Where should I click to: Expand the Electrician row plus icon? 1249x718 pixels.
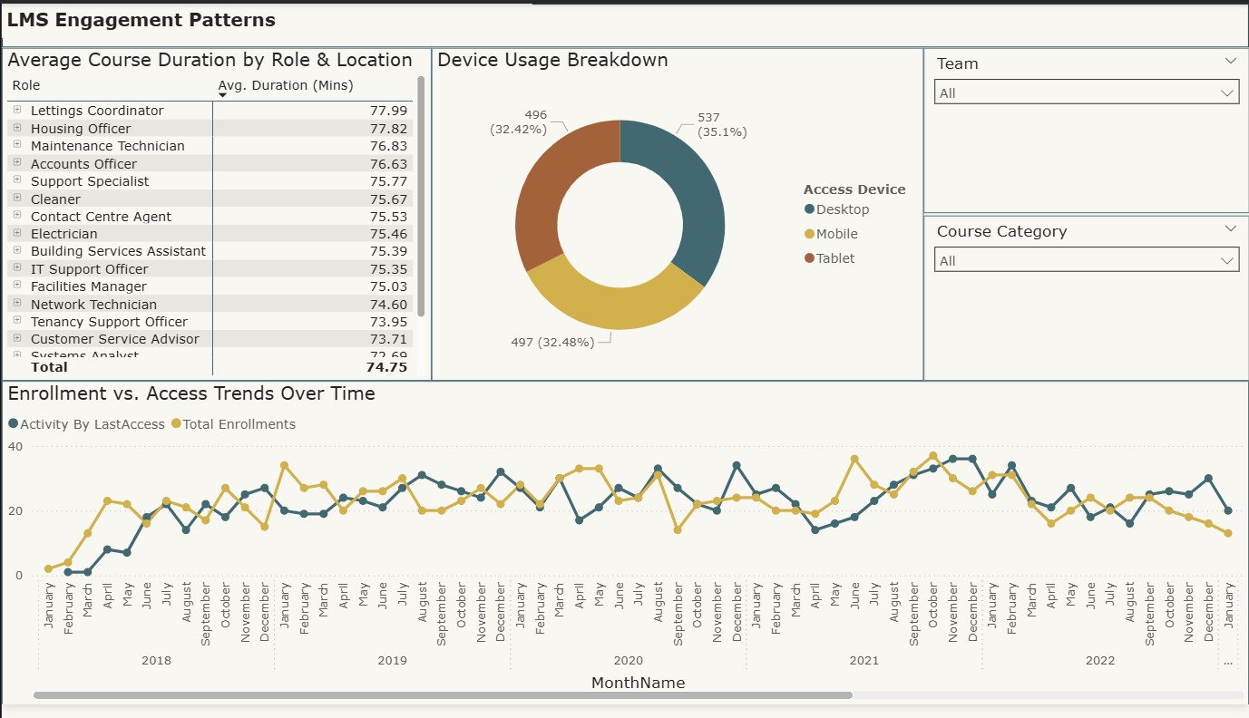[16, 233]
